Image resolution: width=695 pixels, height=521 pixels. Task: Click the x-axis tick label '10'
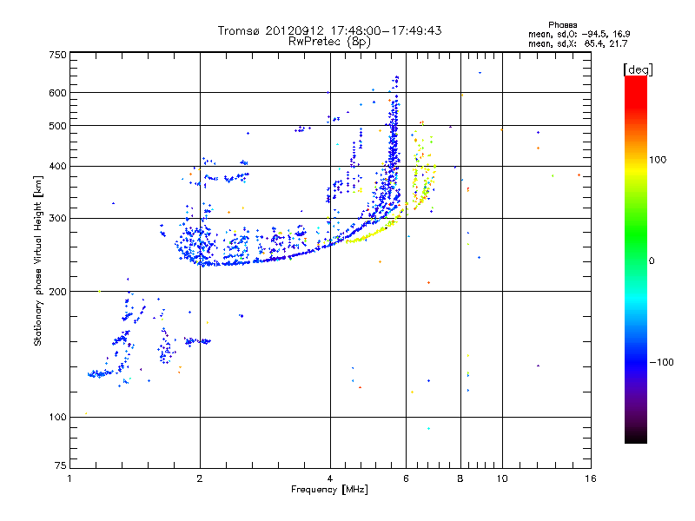point(502,478)
